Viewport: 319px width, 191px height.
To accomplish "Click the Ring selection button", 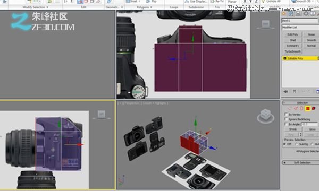I will (291, 135).
